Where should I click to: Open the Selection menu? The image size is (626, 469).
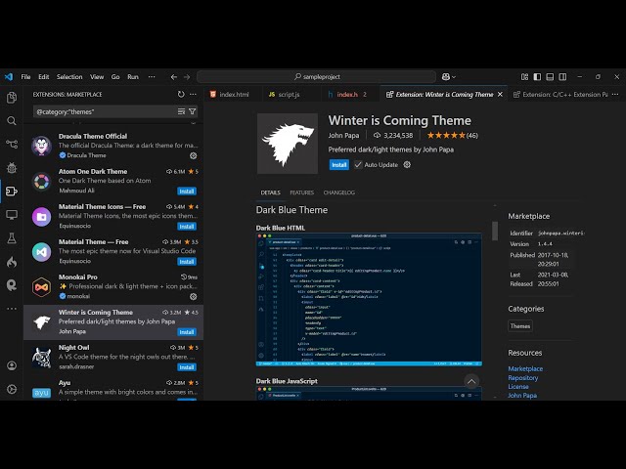coord(69,76)
